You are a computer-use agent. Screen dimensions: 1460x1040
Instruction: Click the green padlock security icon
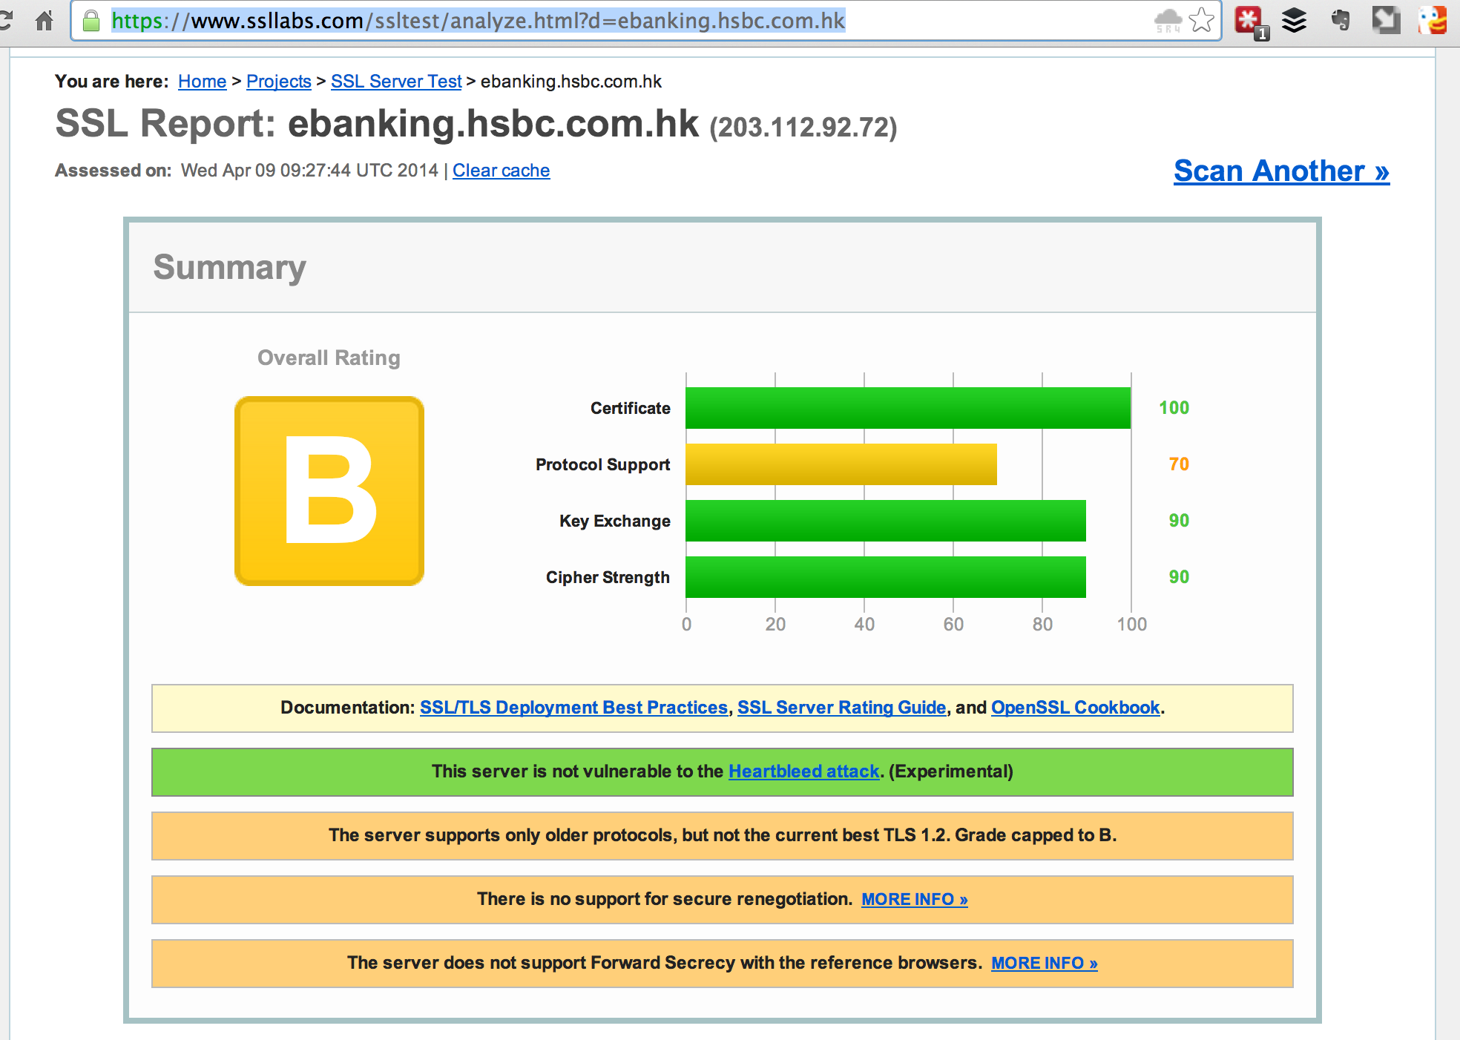pos(91,21)
